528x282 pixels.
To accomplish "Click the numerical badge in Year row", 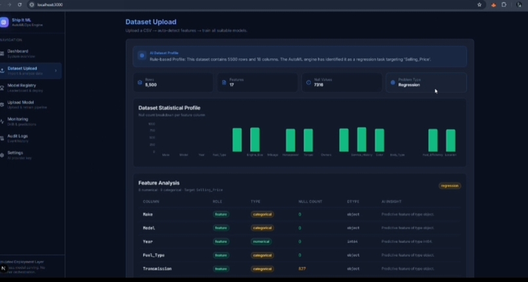I will tap(261, 241).
